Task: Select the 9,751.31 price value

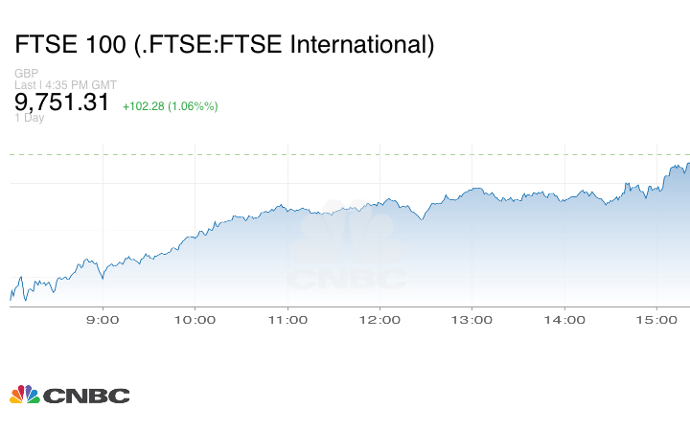Action: point(62,102)
